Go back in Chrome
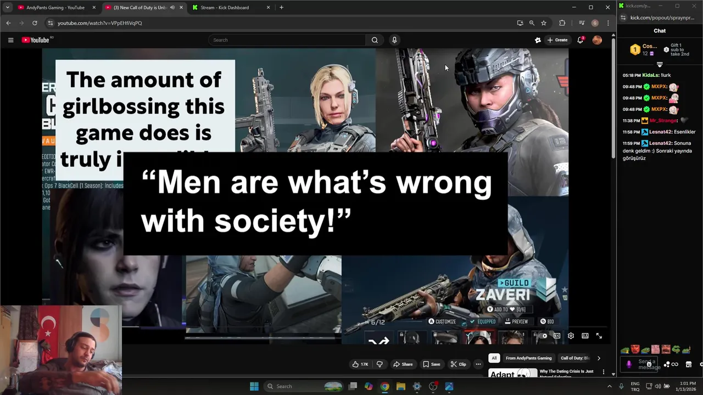703x395 pixels. [x=8, y=23]
